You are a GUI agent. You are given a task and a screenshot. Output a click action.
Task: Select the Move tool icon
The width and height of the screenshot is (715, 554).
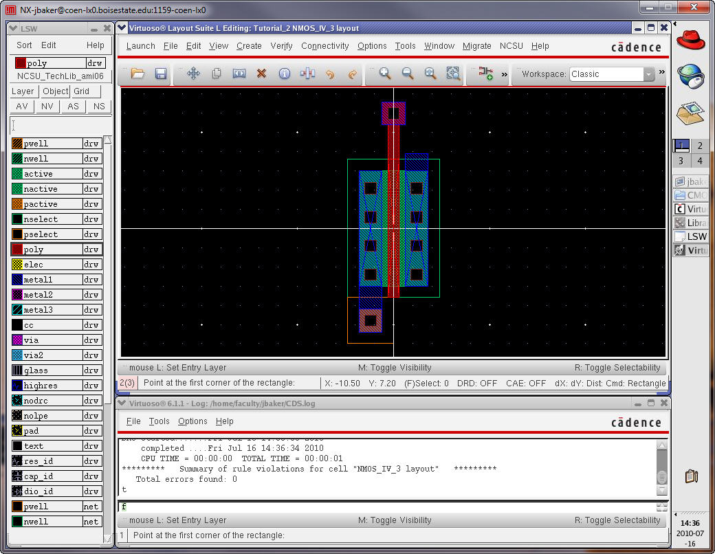193,74
